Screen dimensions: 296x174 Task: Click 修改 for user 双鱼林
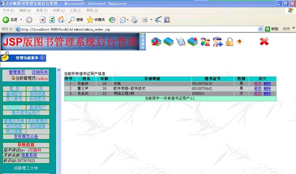point(258,84)
